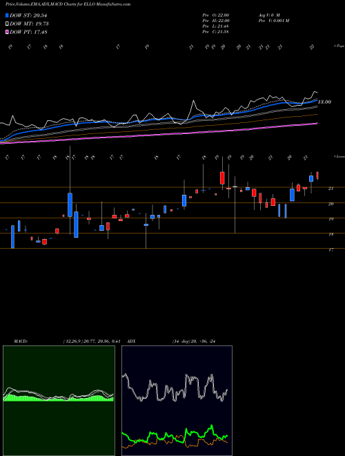345x456 pixels.
Task: Click the 'Pre C: 21.58' close value
Action: point(216,32)
